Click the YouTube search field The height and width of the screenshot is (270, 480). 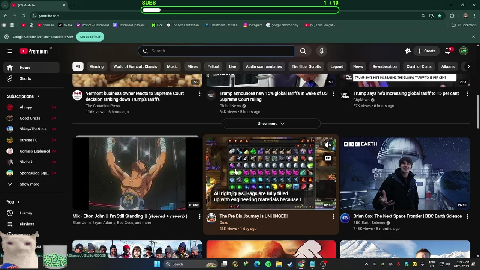[216, 51]
